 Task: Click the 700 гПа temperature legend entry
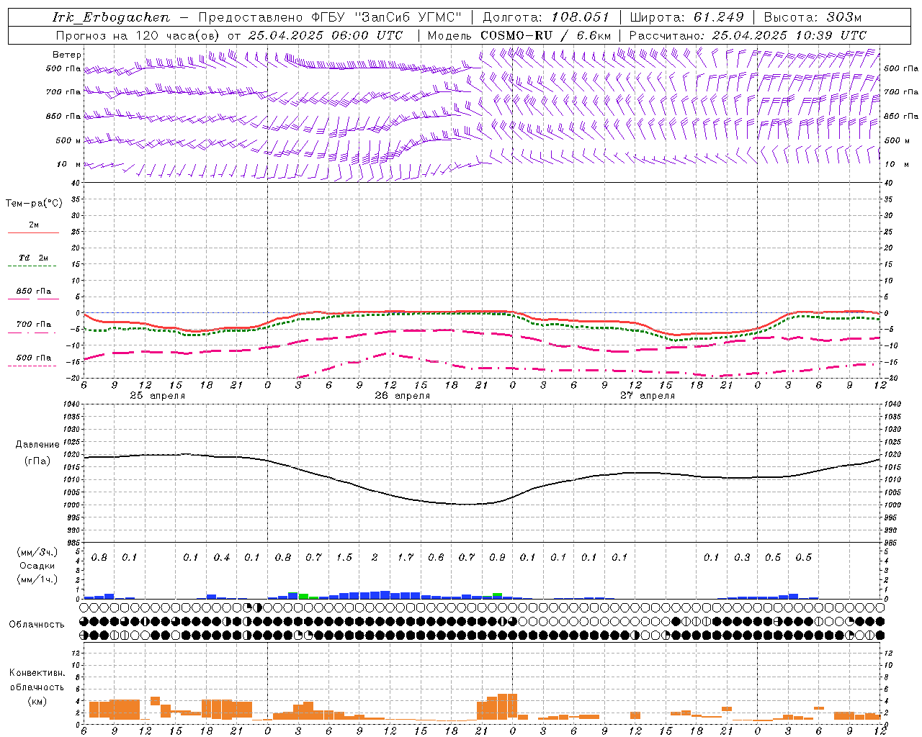tap(34, 325)
